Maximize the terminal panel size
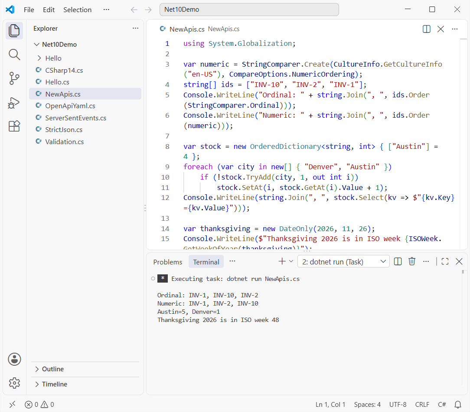This screenshot has height=412, width=470. pos(445,261)
